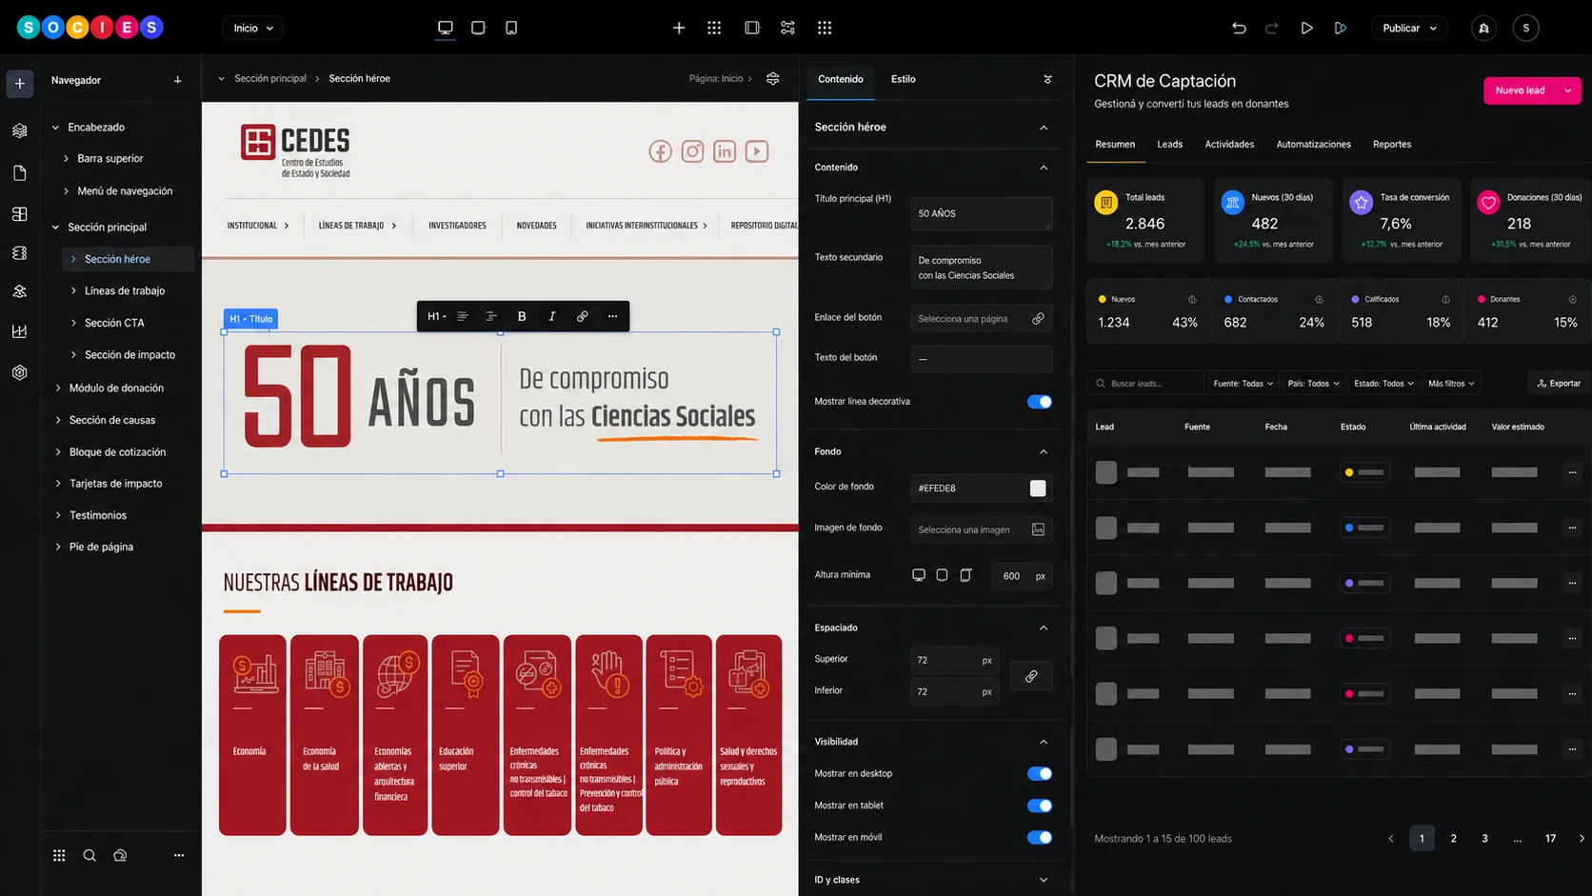This screenshot has width=1592, height=896.
Task: Click the Exportar button
Action: 1559,383
